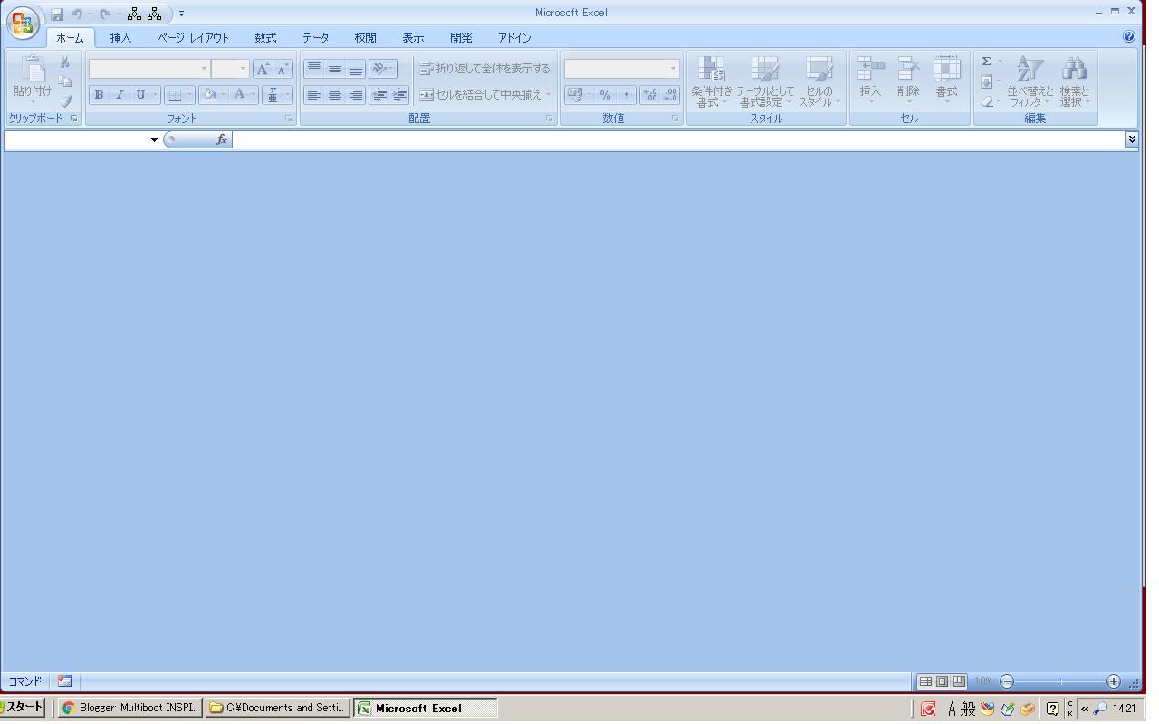Image resolution: width=1159 pixels, height=724 pixels.
Task: Open the font name dropdown
Action: coord(204,69)
